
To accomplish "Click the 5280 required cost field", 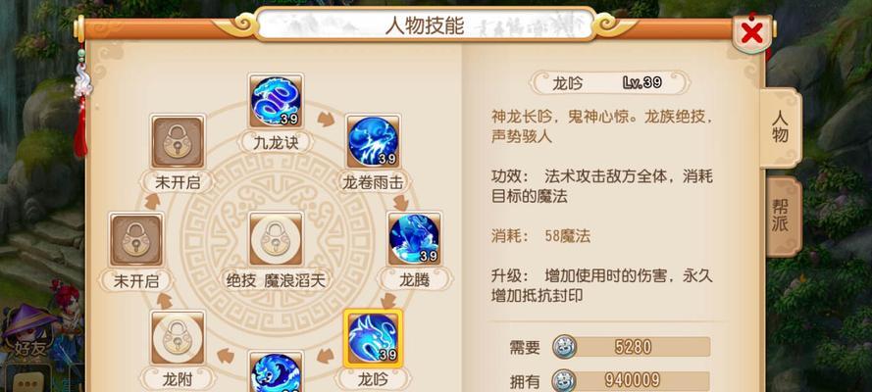I will coord(633,347).
